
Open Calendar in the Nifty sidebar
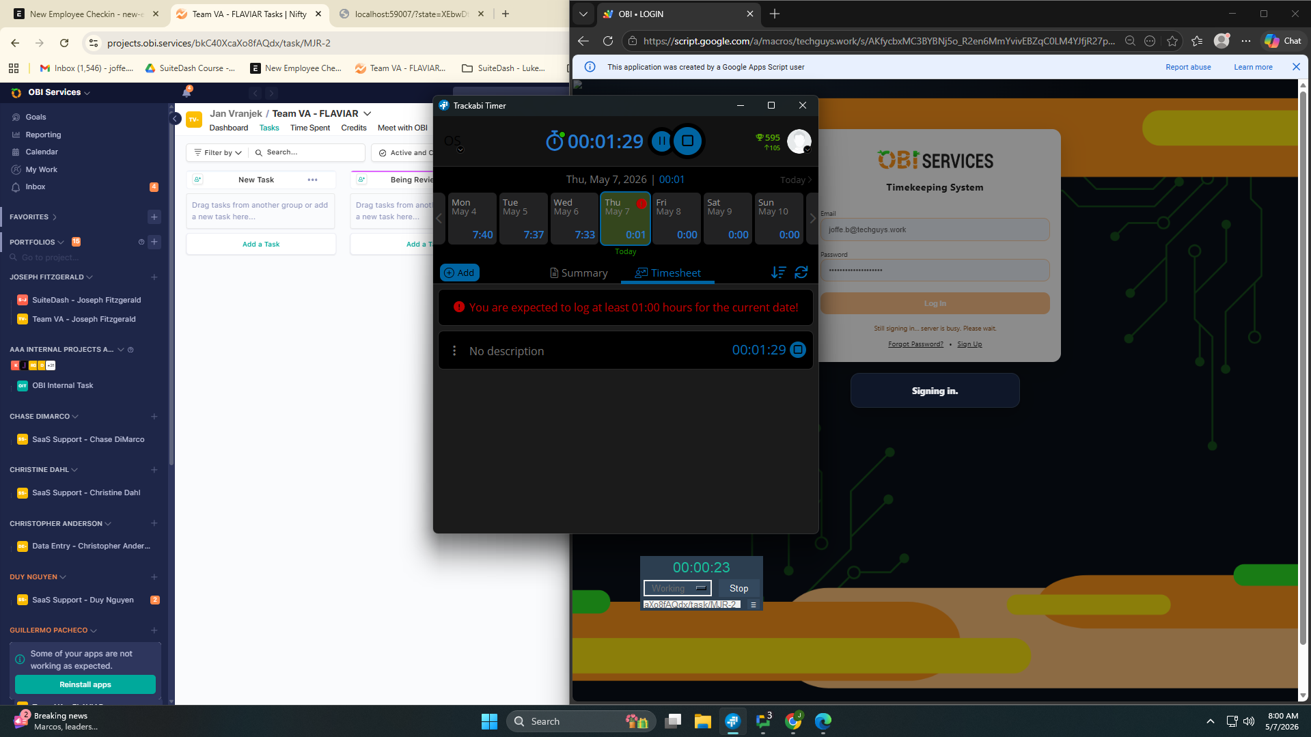pyautogui.click(x=42, y=152)
